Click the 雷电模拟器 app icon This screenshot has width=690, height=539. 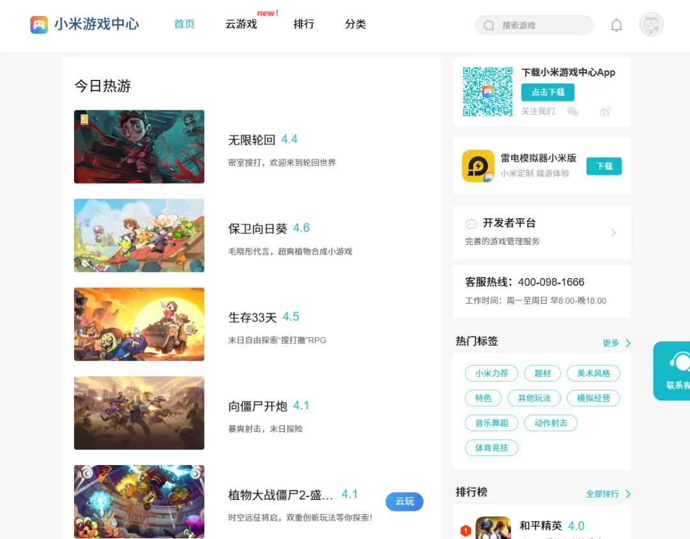478,166
